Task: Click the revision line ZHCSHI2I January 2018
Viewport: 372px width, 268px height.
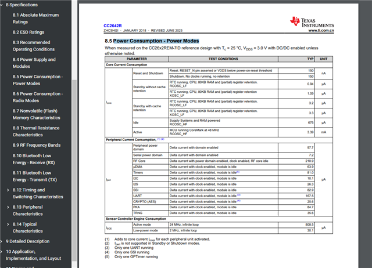Action: pyautogui.click(x=143, y=31)
